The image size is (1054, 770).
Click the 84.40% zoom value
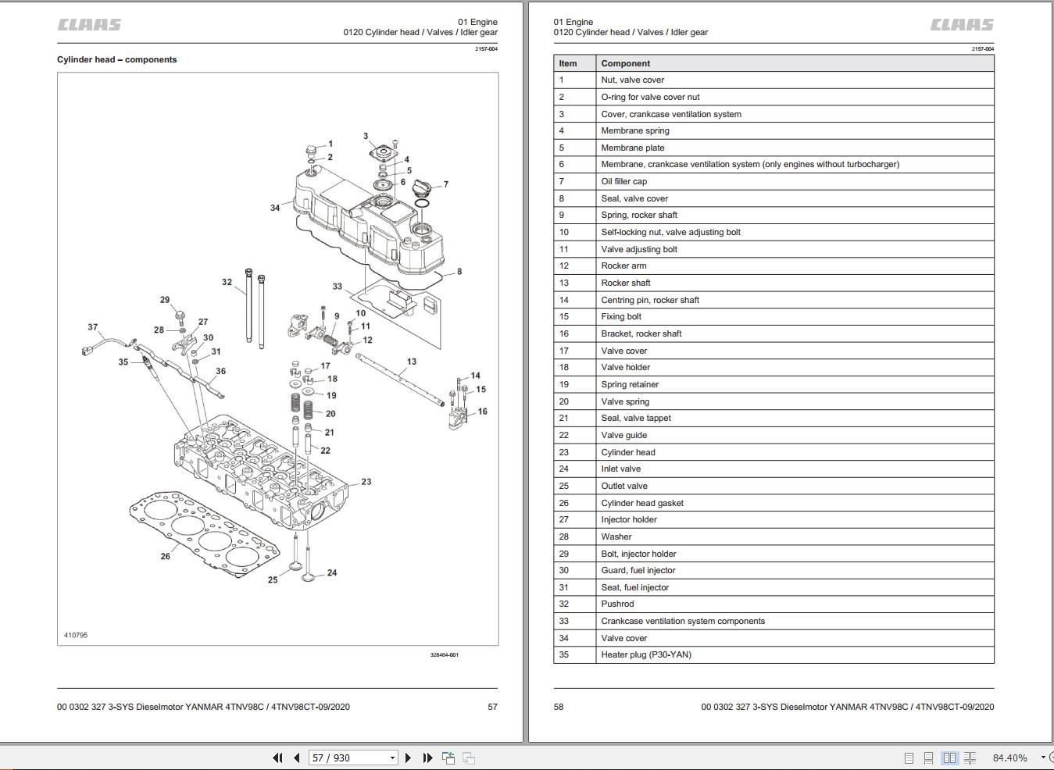[x=1010, y=758]
